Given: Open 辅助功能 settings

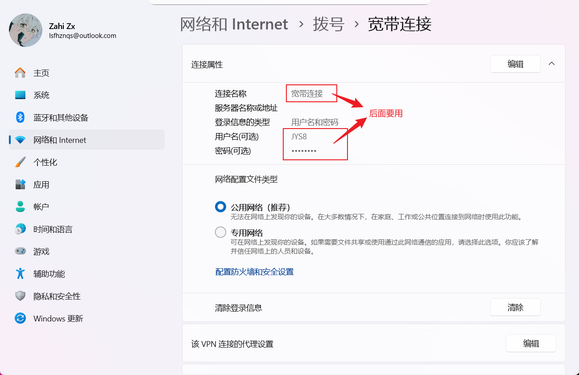Looking at the screenshot, I should (x=21, y=273).
